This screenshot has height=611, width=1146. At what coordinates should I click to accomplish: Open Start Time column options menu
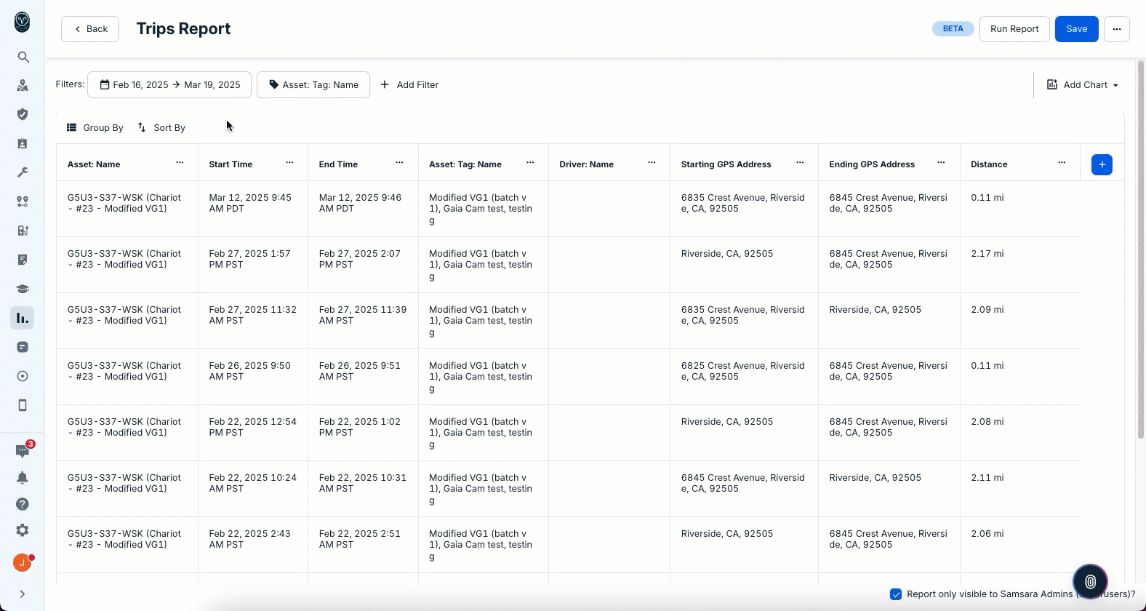point(289,163)
